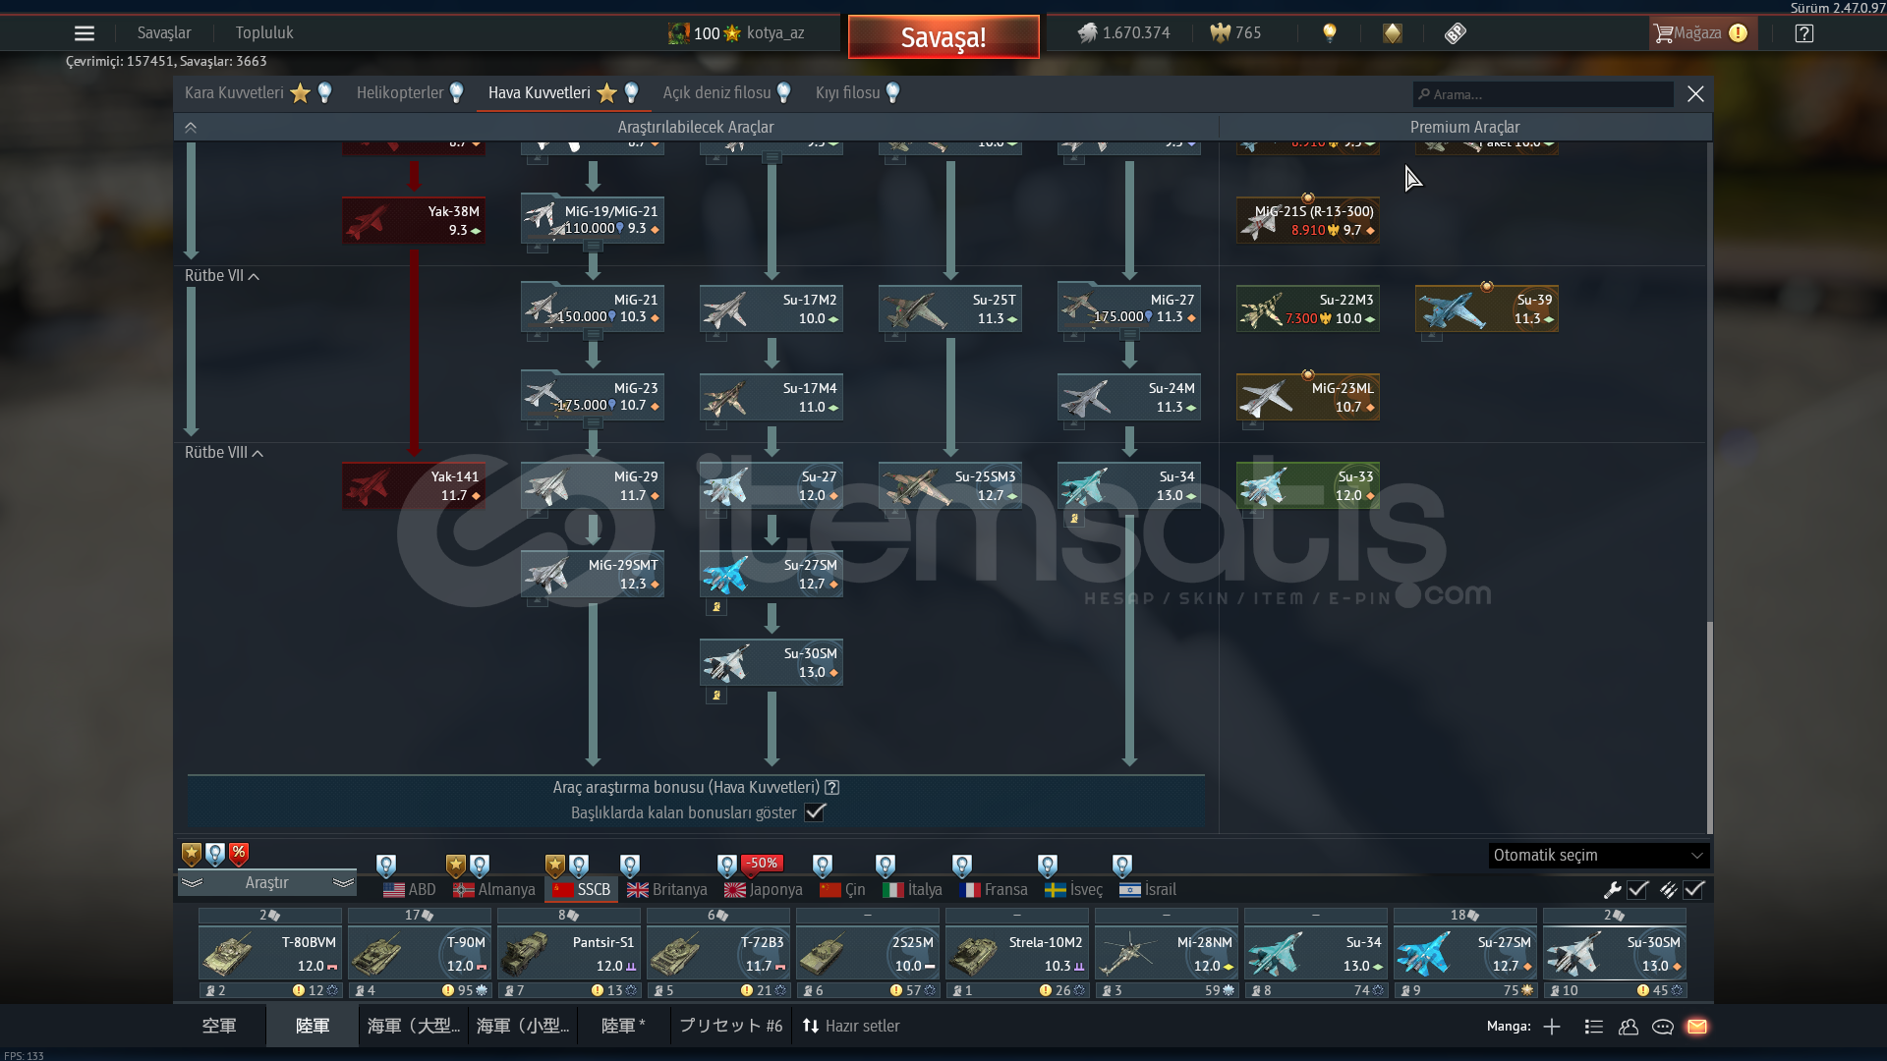Select İtalya nation
The image size is (1887, 1061).
[913, 890]
